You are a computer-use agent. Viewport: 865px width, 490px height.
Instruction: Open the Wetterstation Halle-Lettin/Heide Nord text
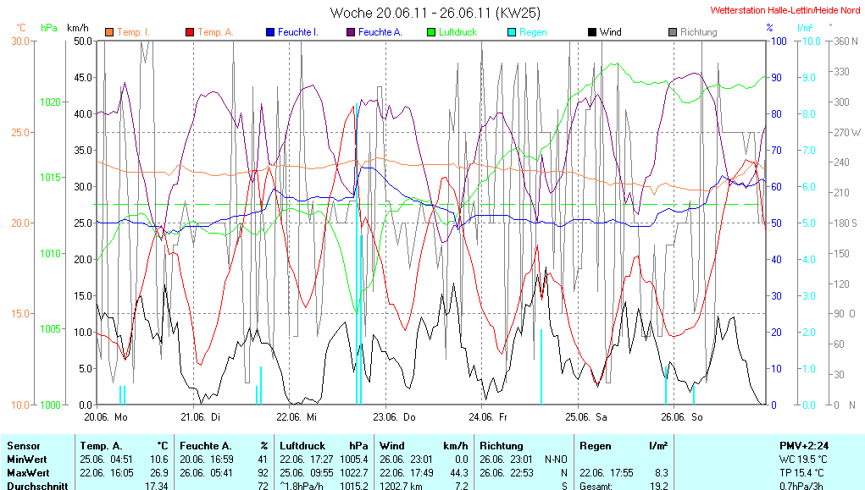pyautogui.click(x=784, y=10)
